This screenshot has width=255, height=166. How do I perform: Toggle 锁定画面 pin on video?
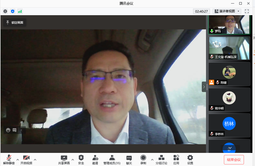[15, 23]
